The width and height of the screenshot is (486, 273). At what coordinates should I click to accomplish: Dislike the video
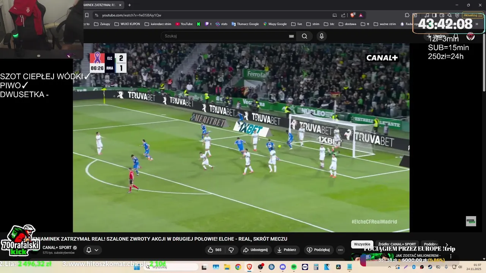pyautogui.click(x=231, y=250)
